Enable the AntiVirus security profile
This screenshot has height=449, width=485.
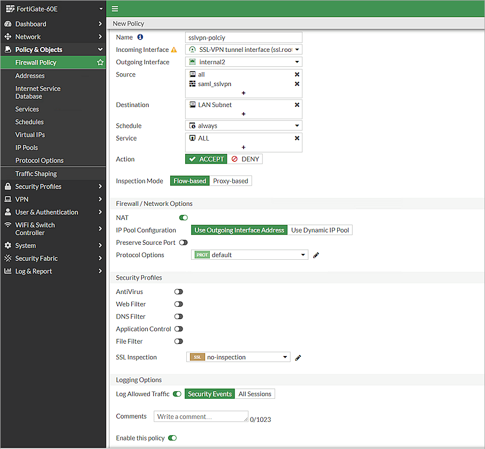178,291
